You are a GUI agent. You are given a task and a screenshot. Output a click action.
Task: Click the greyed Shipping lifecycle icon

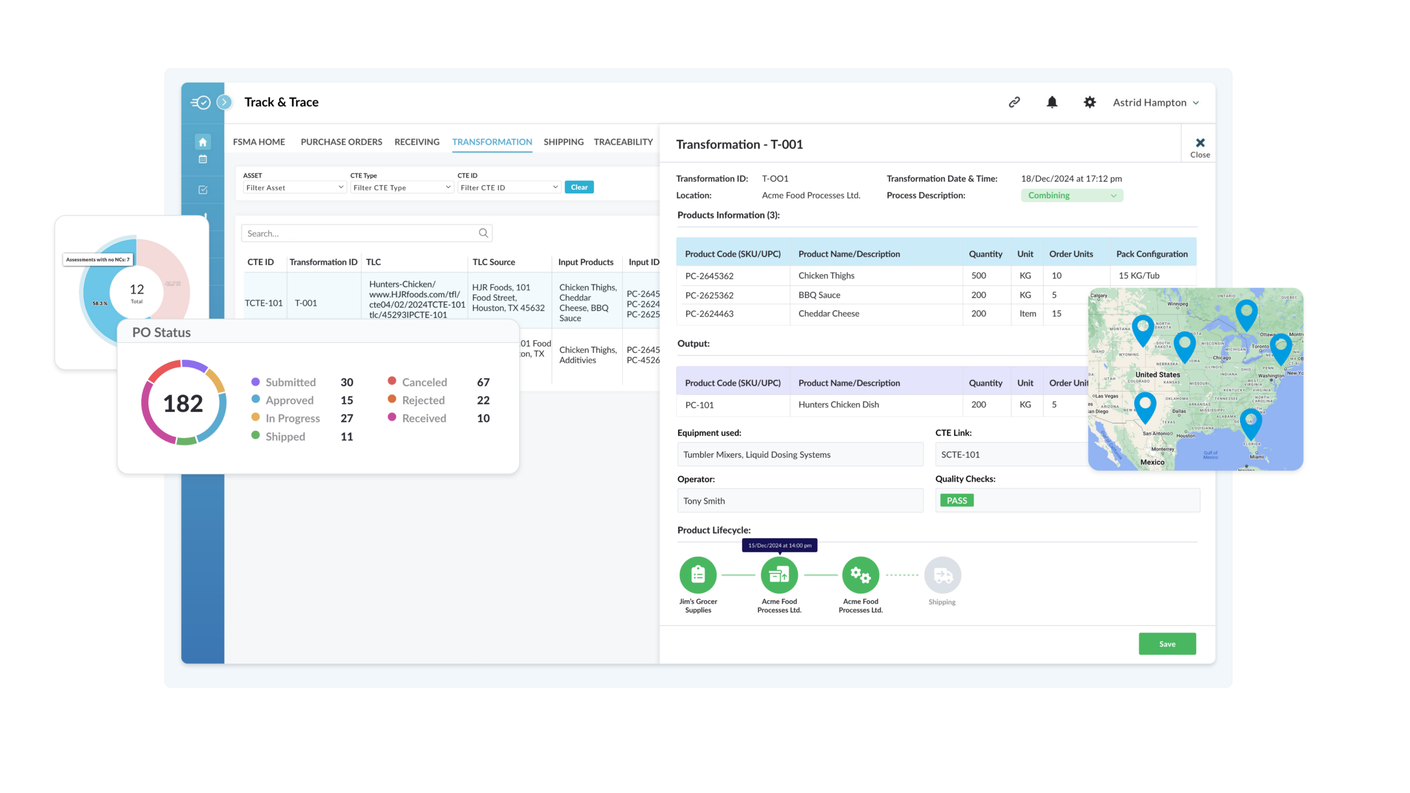[942, 575]
